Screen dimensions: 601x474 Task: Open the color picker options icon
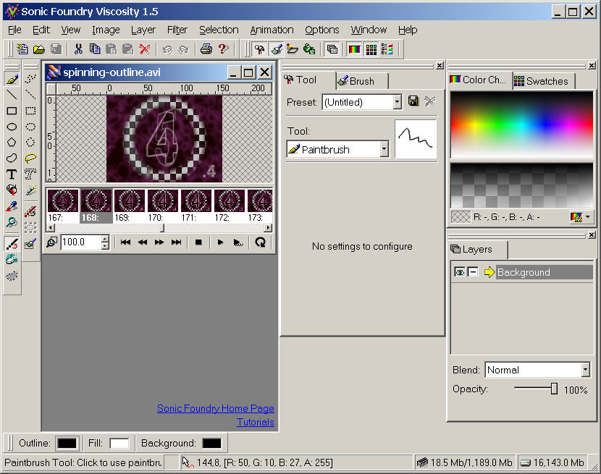pos(576,217)
